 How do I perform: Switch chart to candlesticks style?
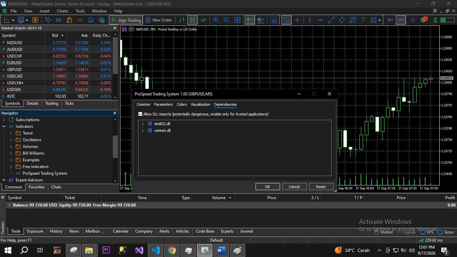(192, 20)
